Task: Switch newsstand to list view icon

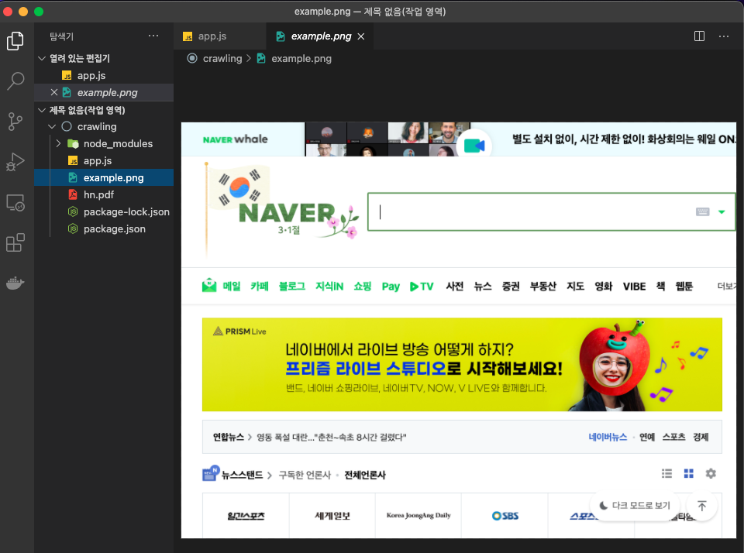Action: 666,473
